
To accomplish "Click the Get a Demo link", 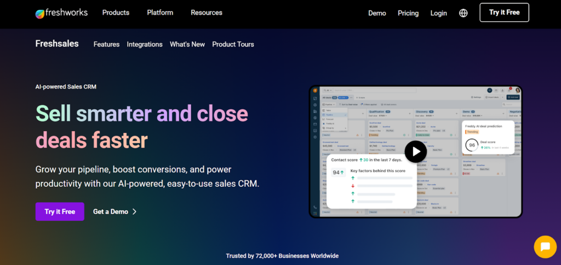I will [x=115, y=211].
